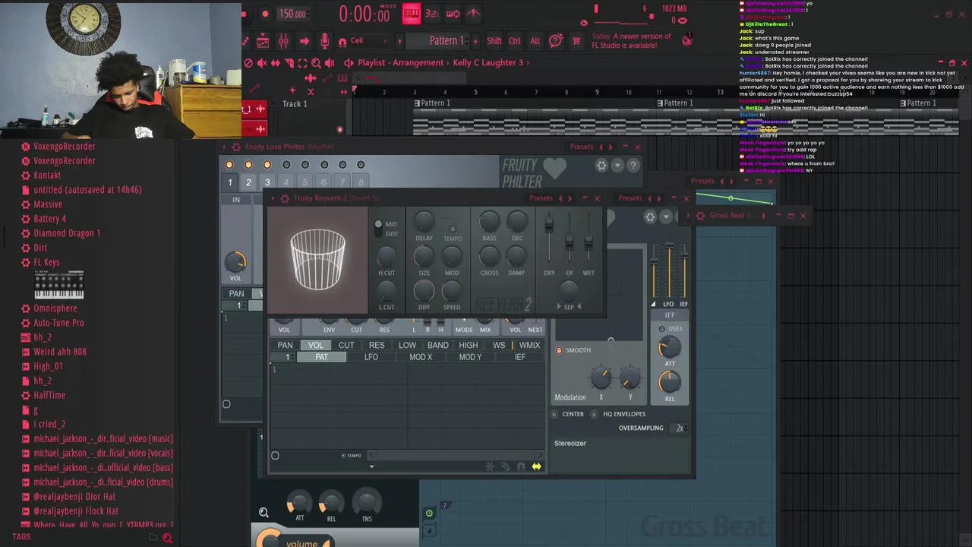972x547 pixels.
Task: Click the Reeverb SIZE knob
Action: (424, 256)
